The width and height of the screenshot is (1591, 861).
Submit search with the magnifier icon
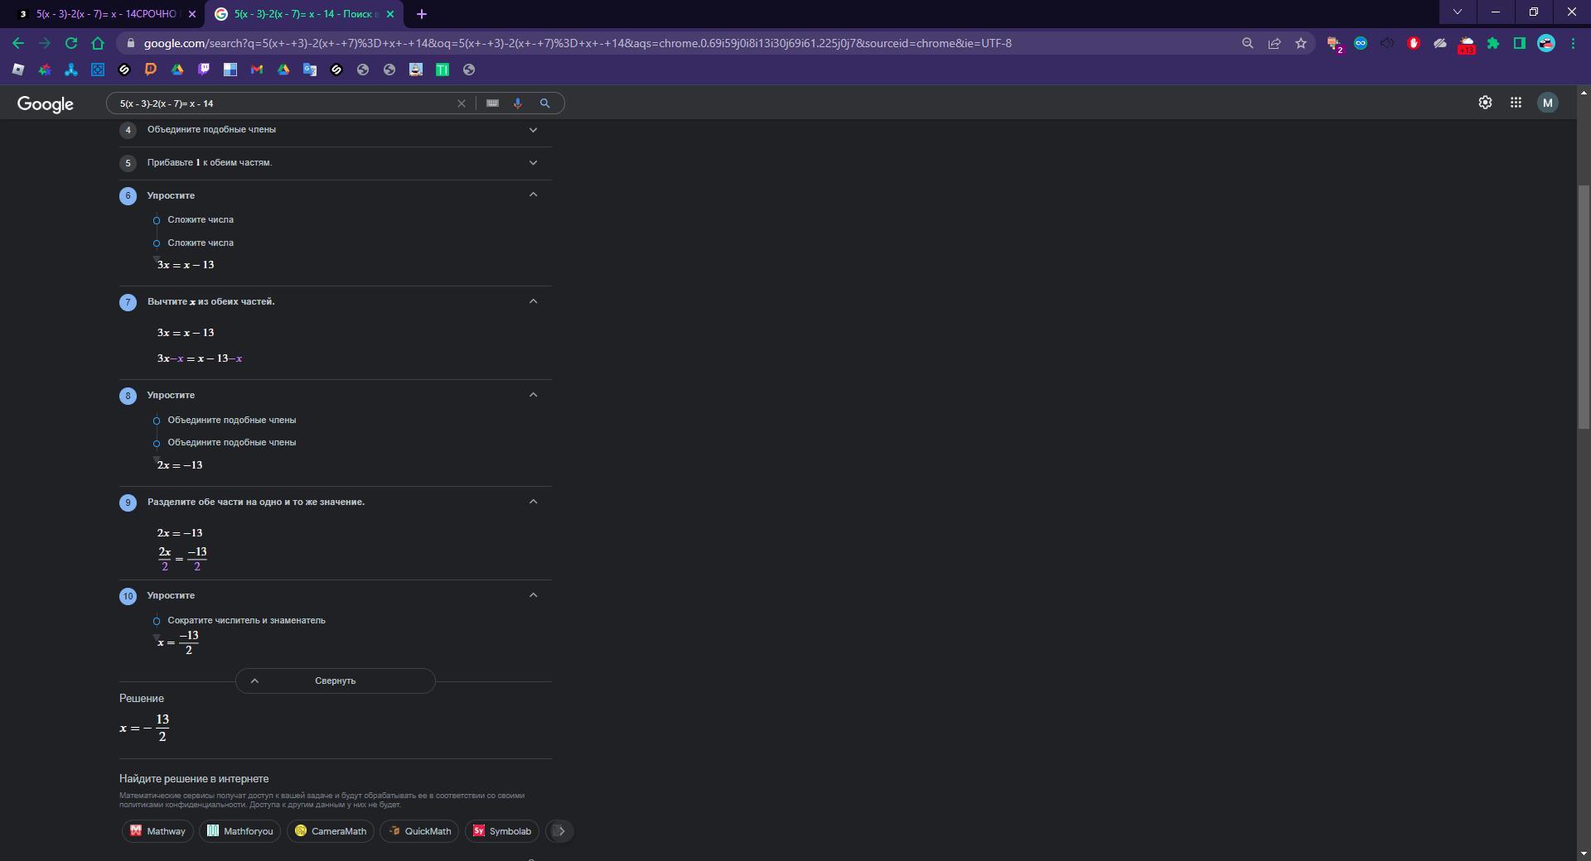point(544,103)
